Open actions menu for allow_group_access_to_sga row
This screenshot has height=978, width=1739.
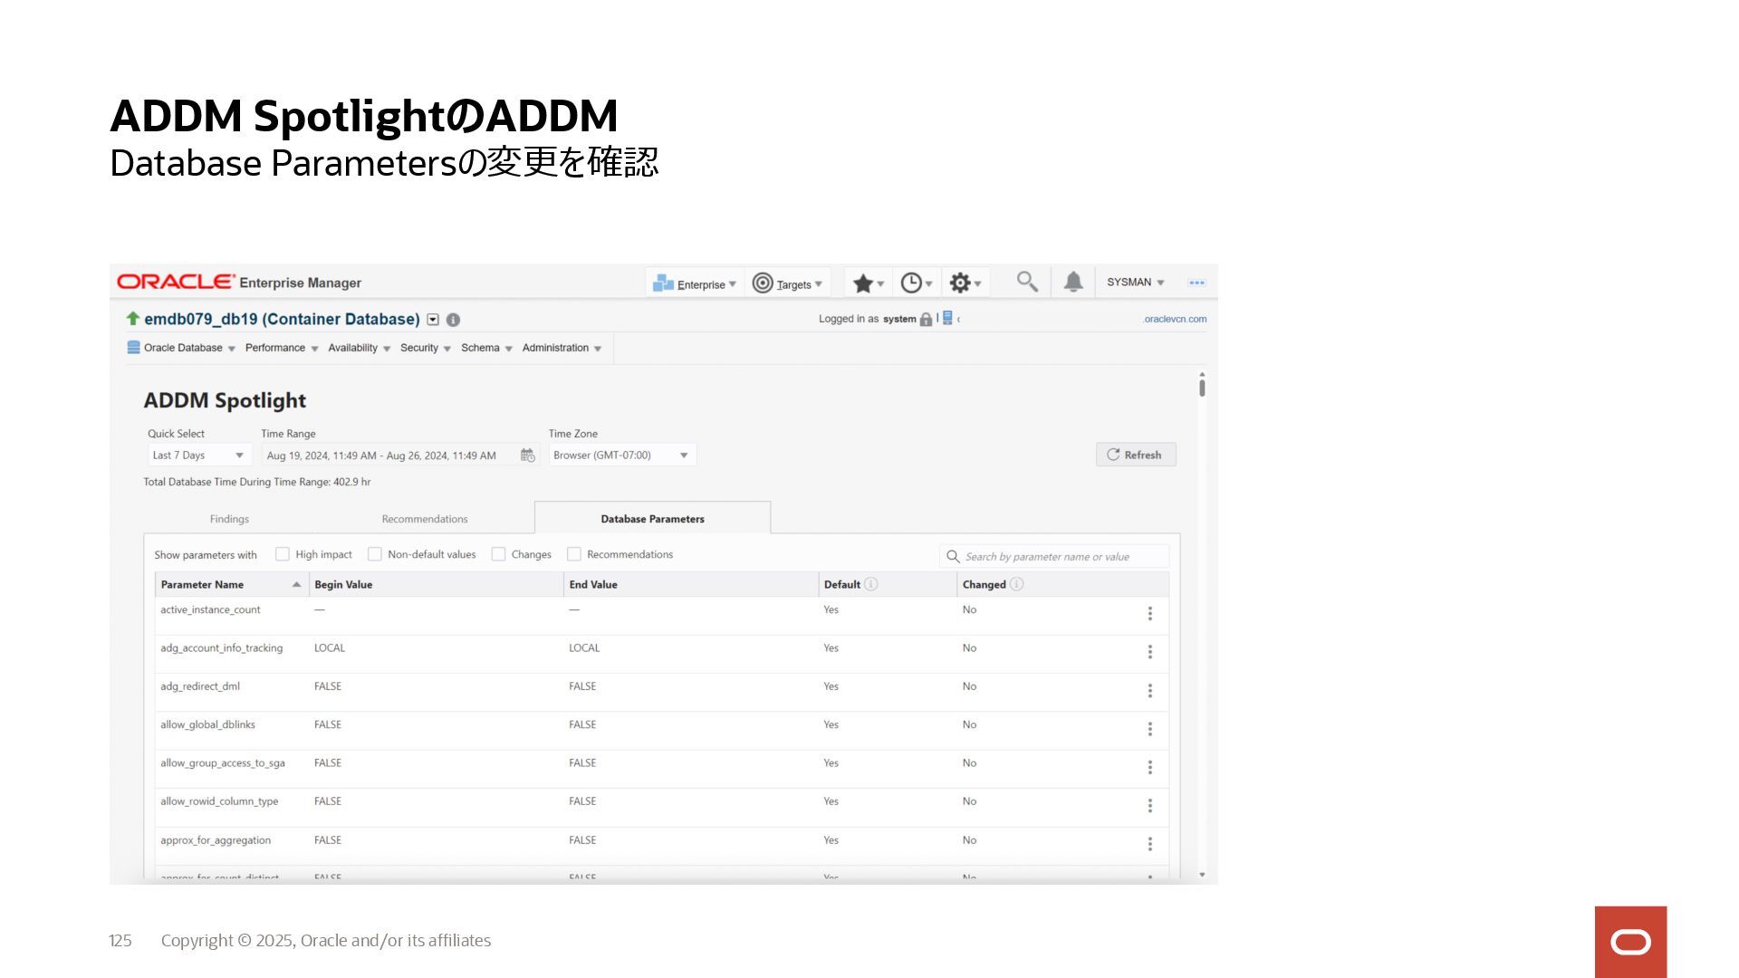point(1150,767)
